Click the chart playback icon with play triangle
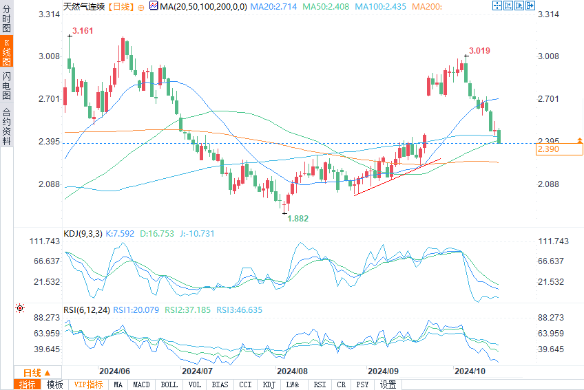584x390 pixels. click(x=519, y=6)
